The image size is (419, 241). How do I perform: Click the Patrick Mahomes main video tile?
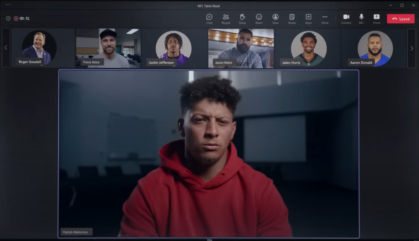pyautogui.click(x=209, y=154)
